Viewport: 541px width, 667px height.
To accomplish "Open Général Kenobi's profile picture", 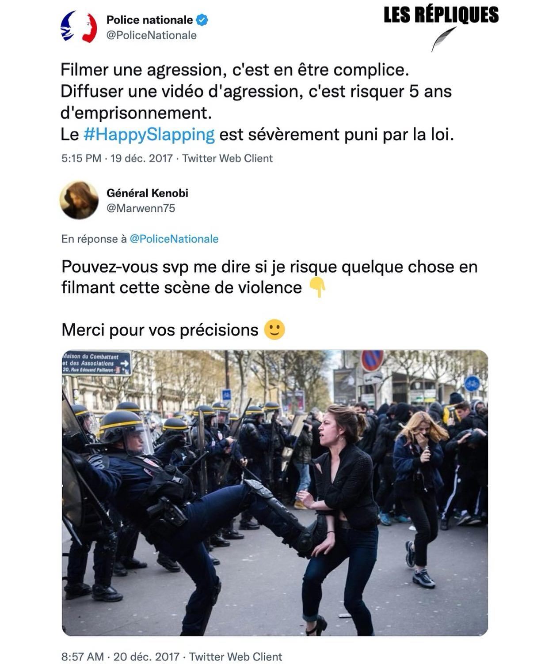I will [79, 200].
